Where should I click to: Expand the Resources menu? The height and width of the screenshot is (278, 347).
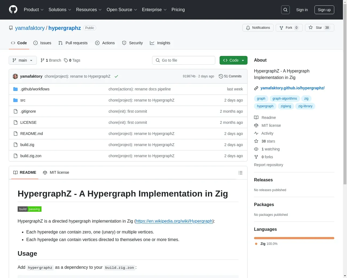[x=89, y=10]
